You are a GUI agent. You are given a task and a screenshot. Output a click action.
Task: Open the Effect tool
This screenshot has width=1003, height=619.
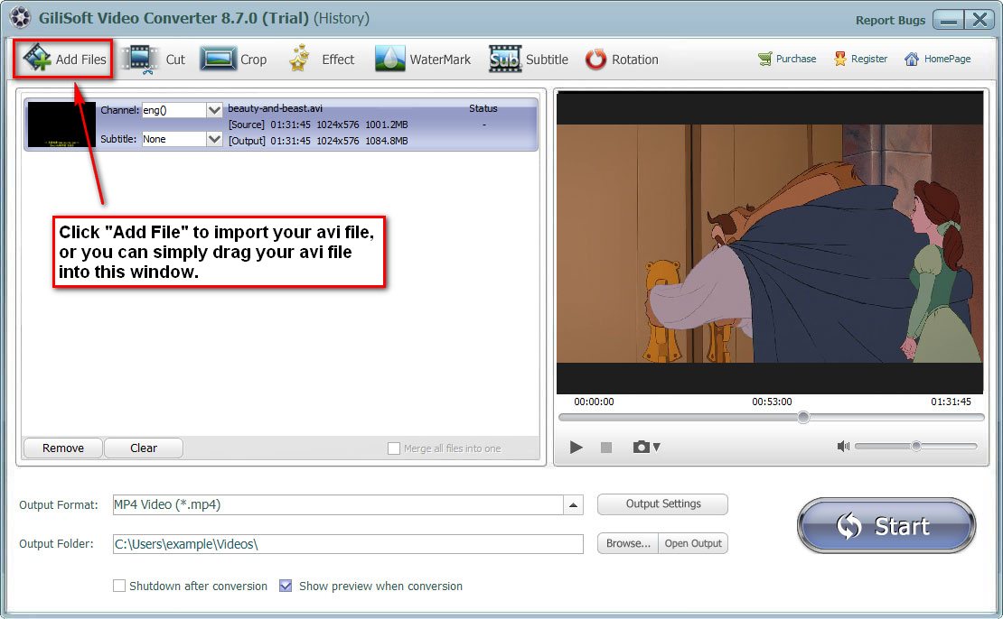[321, 60]
